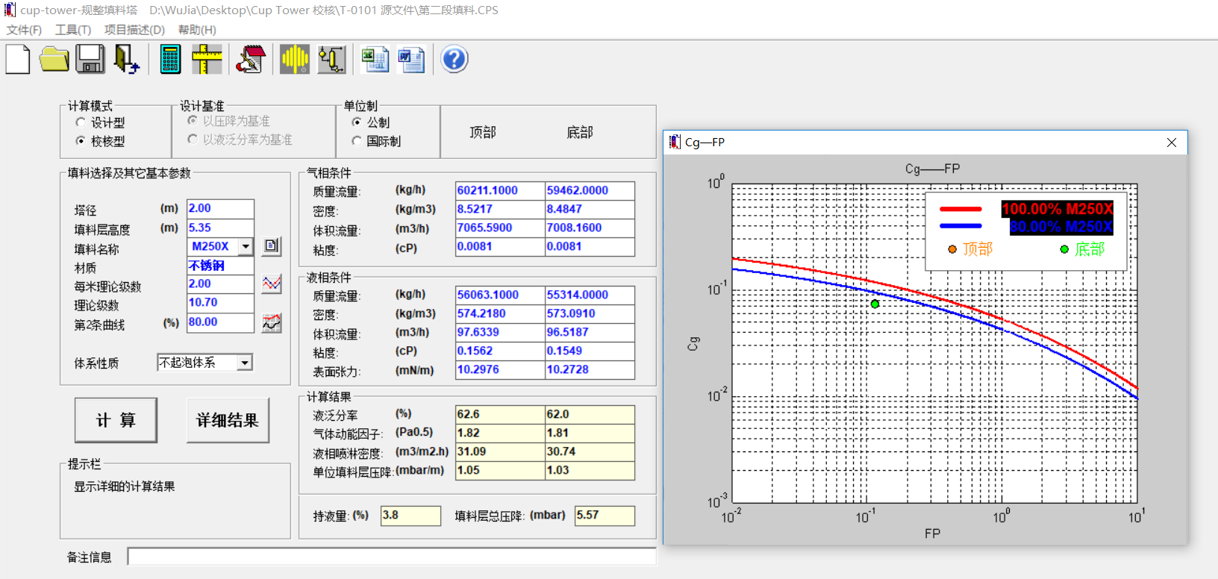1218x579 pixels.
Task: Expand the 填料名称 M250X dropdown
Action: [x=246, y=246]
